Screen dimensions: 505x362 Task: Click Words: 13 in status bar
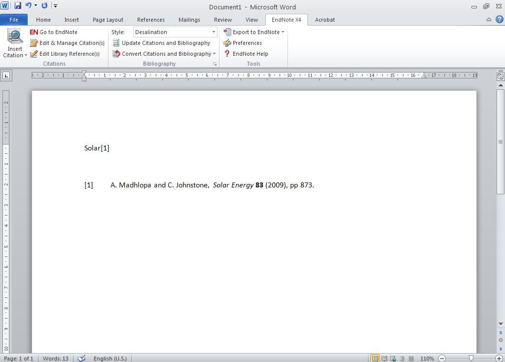click(56, 359)
